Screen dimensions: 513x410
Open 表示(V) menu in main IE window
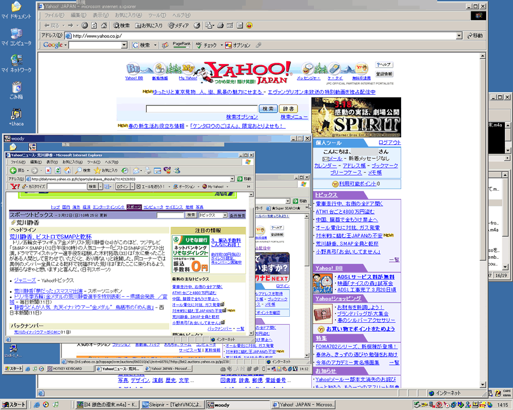pos(101,15)
